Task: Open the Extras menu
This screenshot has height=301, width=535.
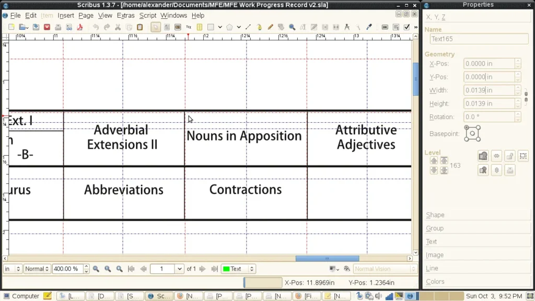Action: (x=125, y=16)
